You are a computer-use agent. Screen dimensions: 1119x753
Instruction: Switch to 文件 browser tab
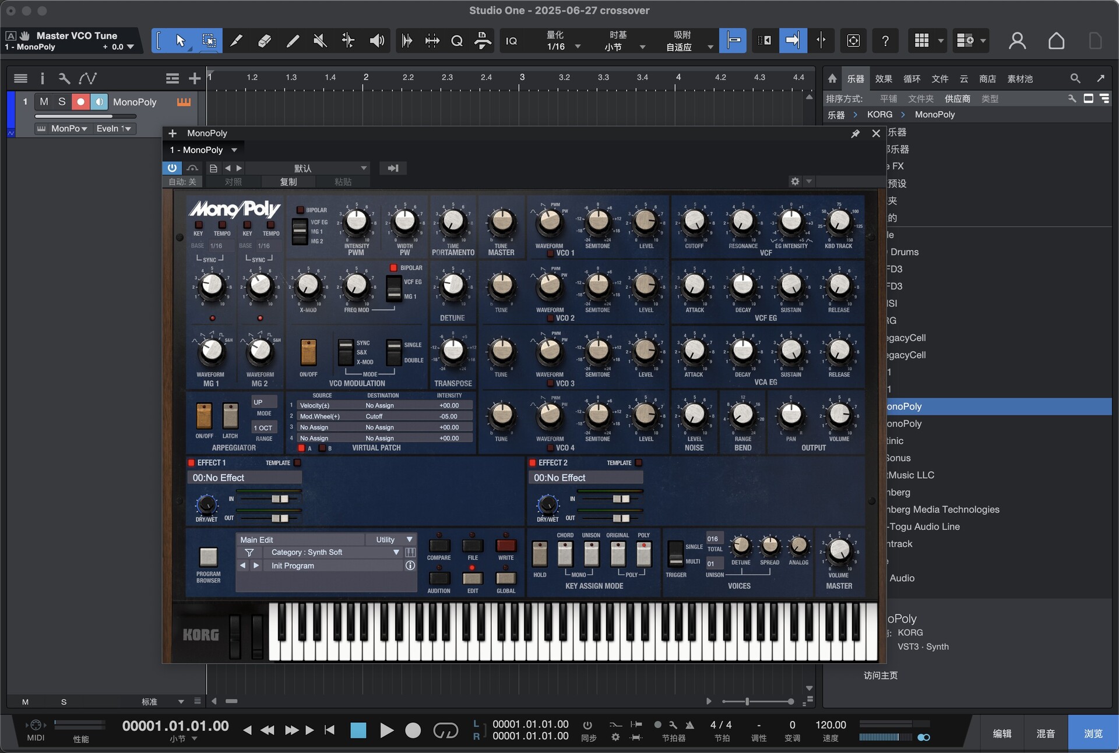(940, 79)
